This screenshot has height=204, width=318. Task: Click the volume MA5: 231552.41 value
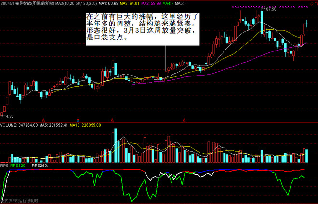(x=53, y=125)
